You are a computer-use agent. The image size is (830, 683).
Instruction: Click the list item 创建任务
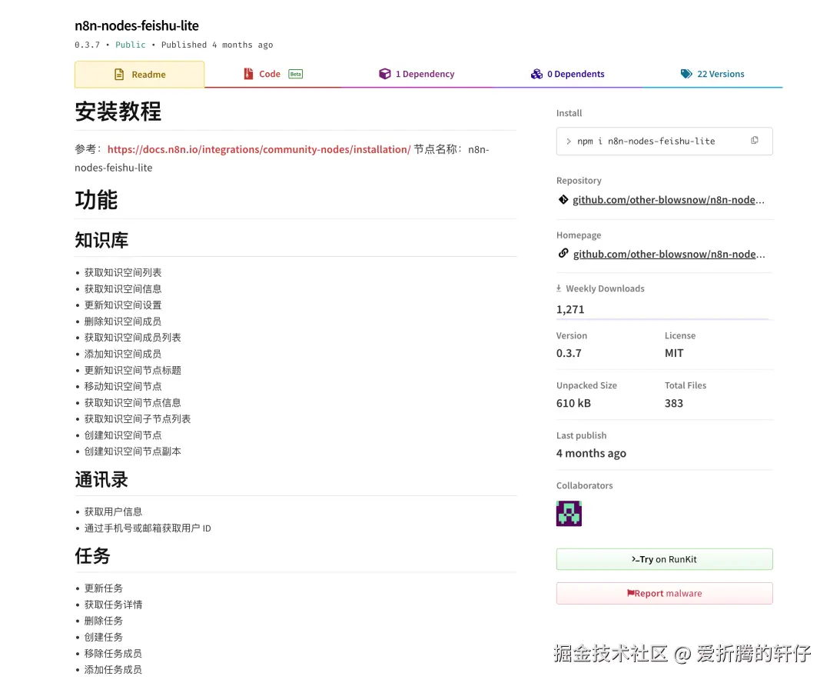pos(103,637)
